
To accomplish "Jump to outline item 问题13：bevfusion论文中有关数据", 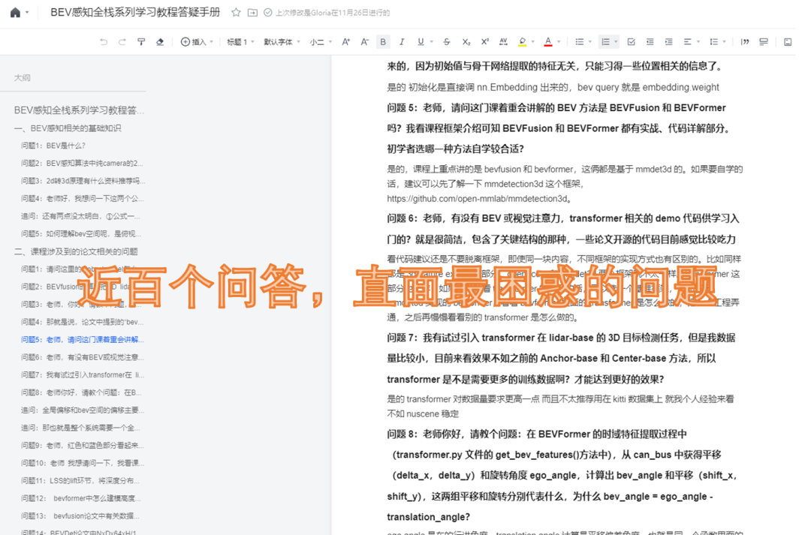I will [x=80, y=516].
